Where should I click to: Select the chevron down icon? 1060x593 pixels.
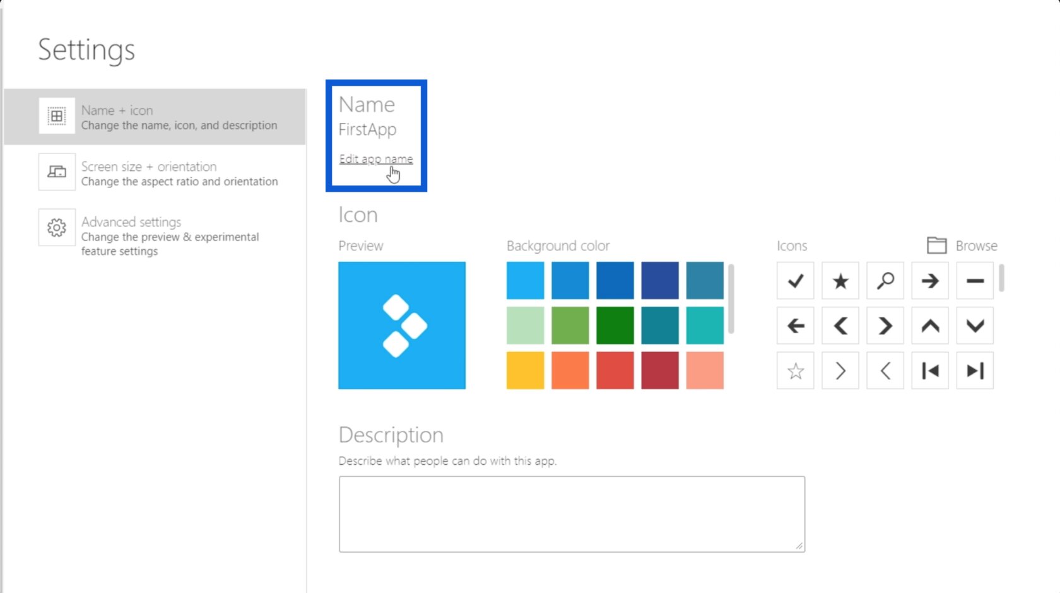click(x=974, y=326)
